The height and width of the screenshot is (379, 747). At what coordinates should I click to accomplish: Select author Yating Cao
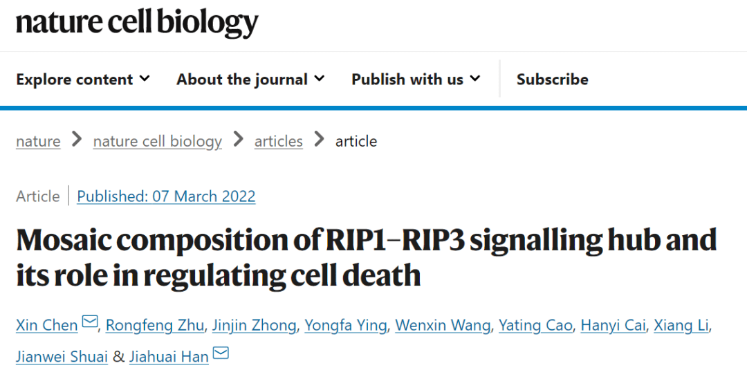(x=535, y=325)
